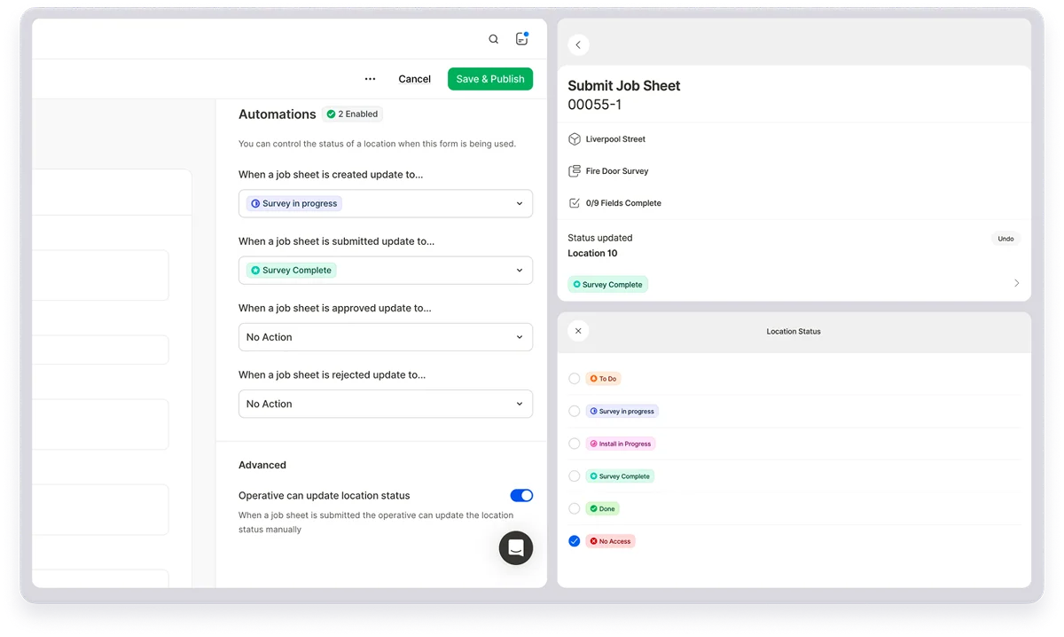Open the search icon in the top bar
Viewport: 1064px width, 637px height.
pos(494,39)
